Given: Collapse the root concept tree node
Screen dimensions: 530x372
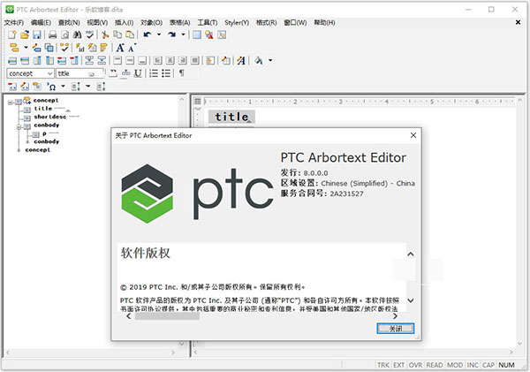Looking at the screenshot, I should (x=9, y=102).
